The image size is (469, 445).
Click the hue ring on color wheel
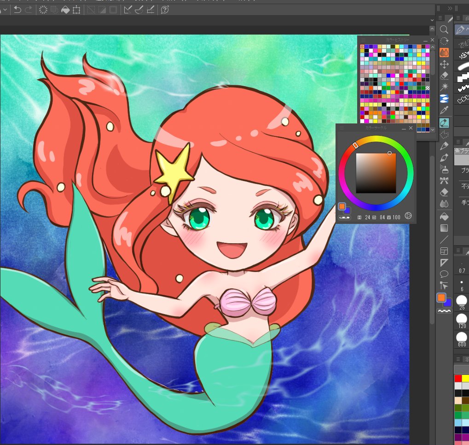pyautogui.click(x=376, y=139)
